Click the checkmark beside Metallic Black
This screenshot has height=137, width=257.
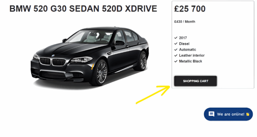(x=176, y=61)
